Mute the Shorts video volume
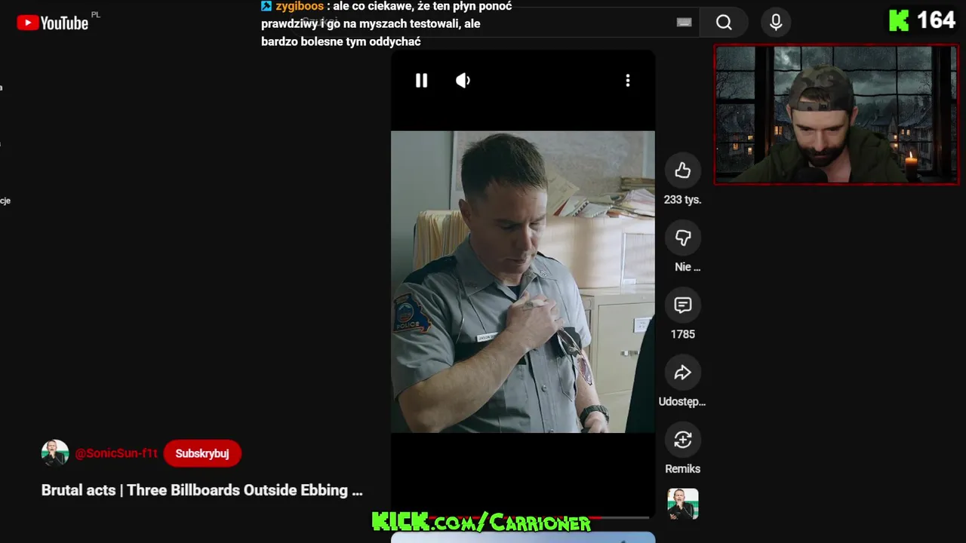The width and height of the screenshot is (966, 543). coord(463,81)
